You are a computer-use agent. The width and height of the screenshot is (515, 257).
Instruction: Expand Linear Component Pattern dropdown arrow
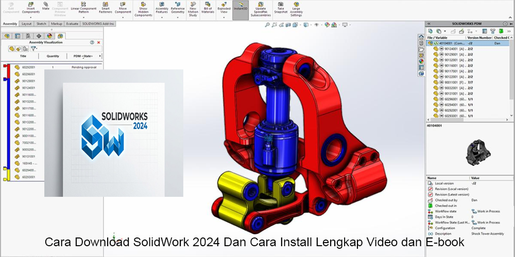[84, 17]
